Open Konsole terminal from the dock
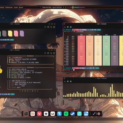Viewport: 123px width, 123px height. point(26,114)
